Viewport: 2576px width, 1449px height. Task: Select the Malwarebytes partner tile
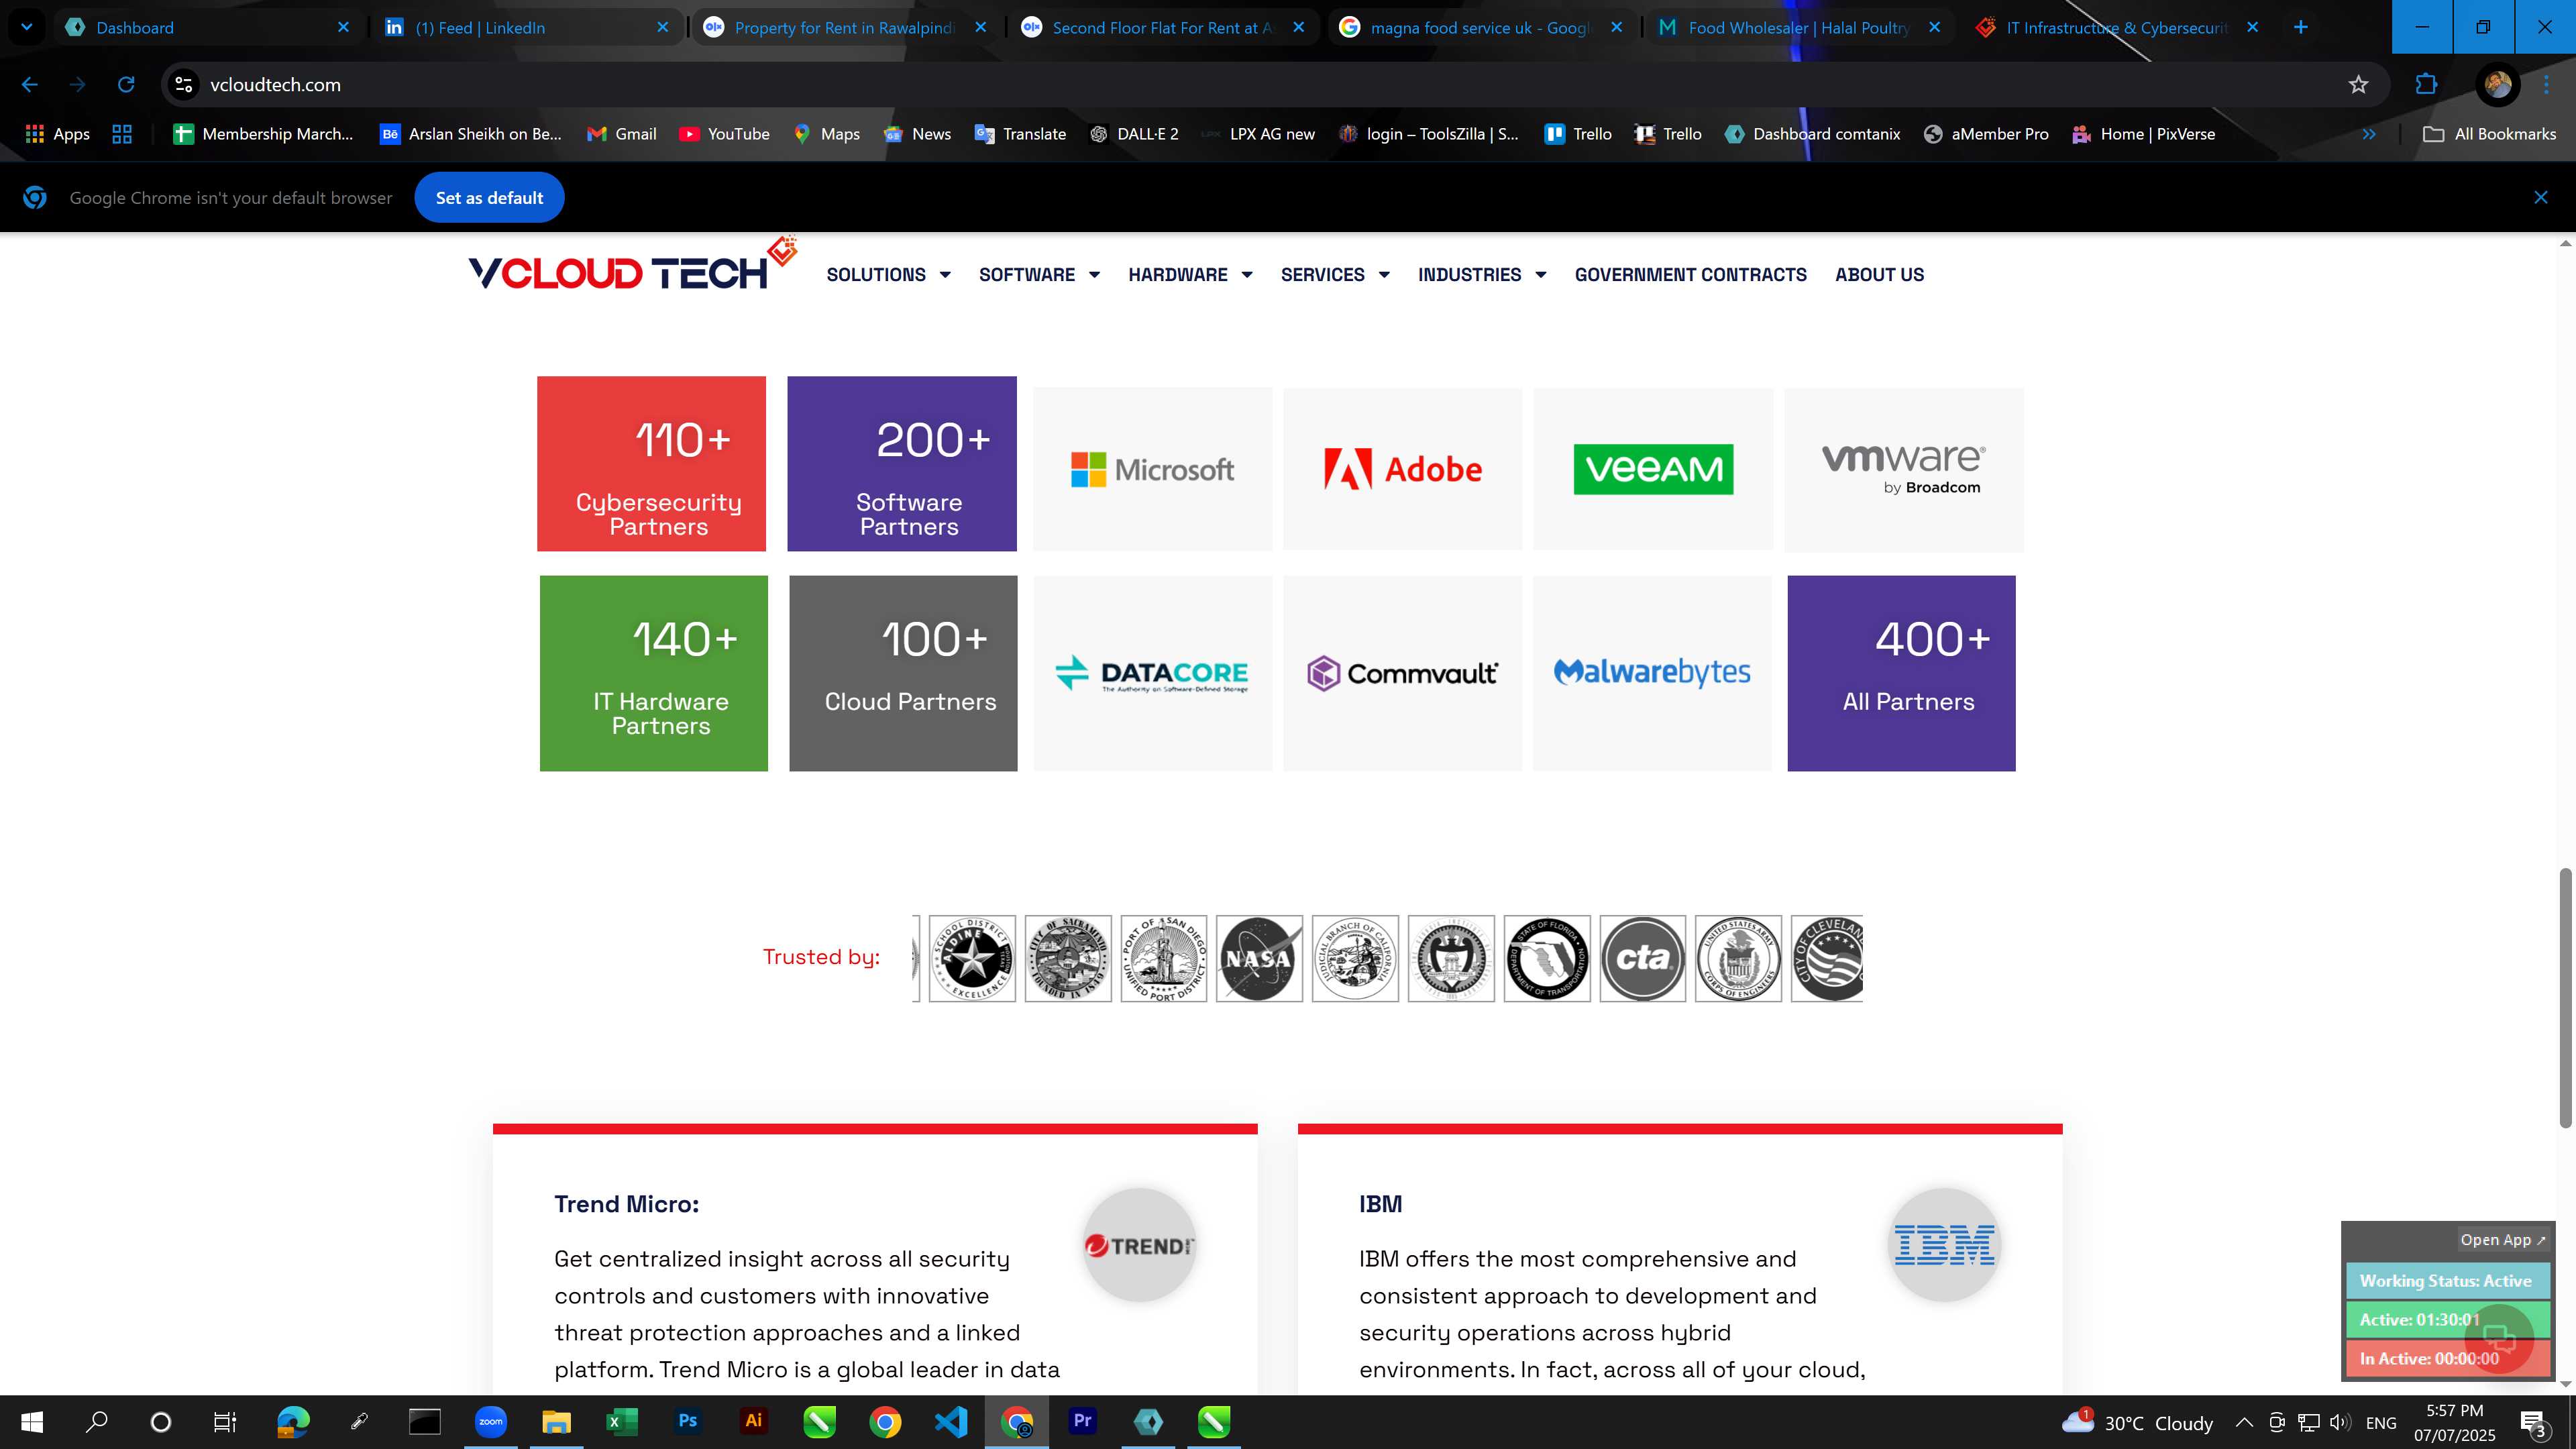click(x=1652, y=673)
